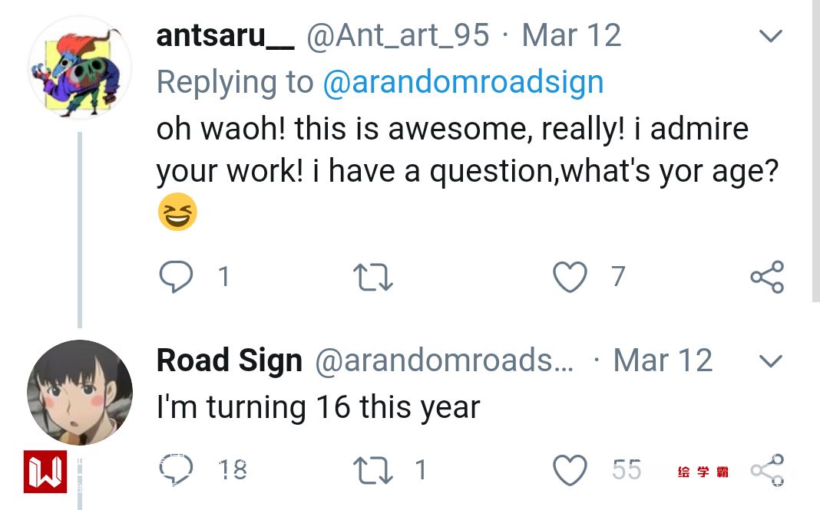Open @arandomroadsign mention link
The image size is (820, 510).
click(x=463, y=82)
